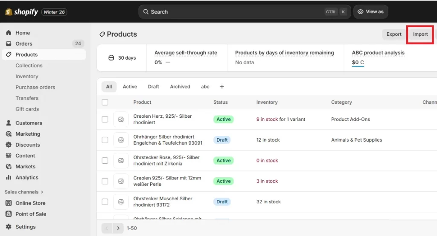Click the View as button
This screenshot has width=437, height=236.
point(371,11)
